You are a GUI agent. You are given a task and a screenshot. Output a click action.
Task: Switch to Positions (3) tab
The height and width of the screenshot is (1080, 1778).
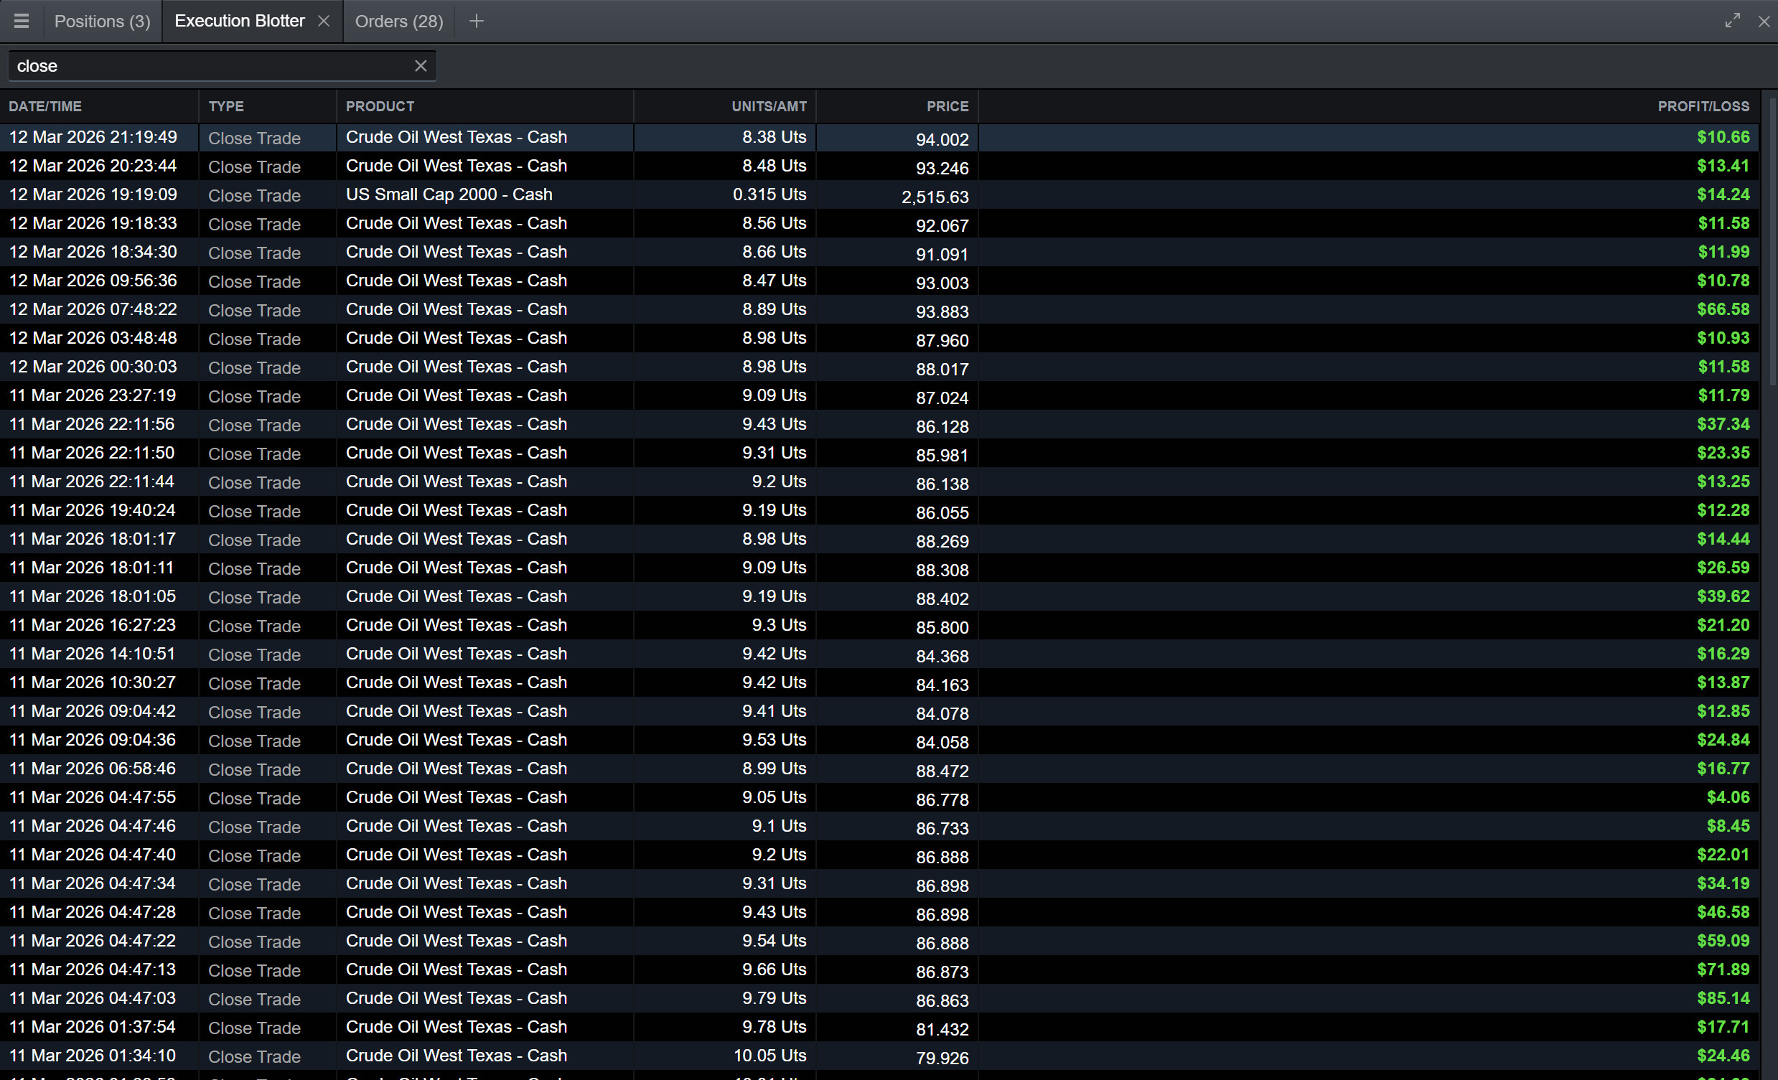102,21
